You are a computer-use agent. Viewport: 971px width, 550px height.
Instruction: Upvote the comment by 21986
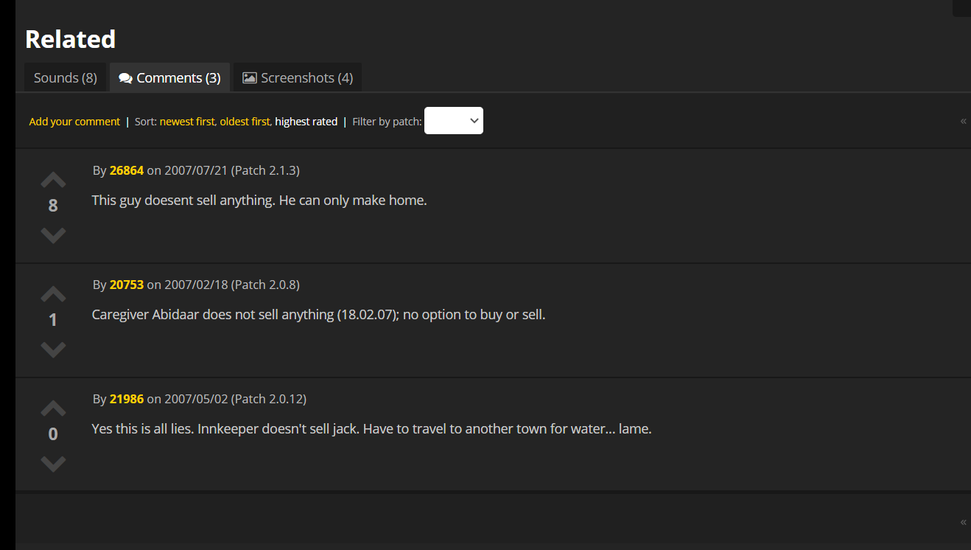point(53,408)
